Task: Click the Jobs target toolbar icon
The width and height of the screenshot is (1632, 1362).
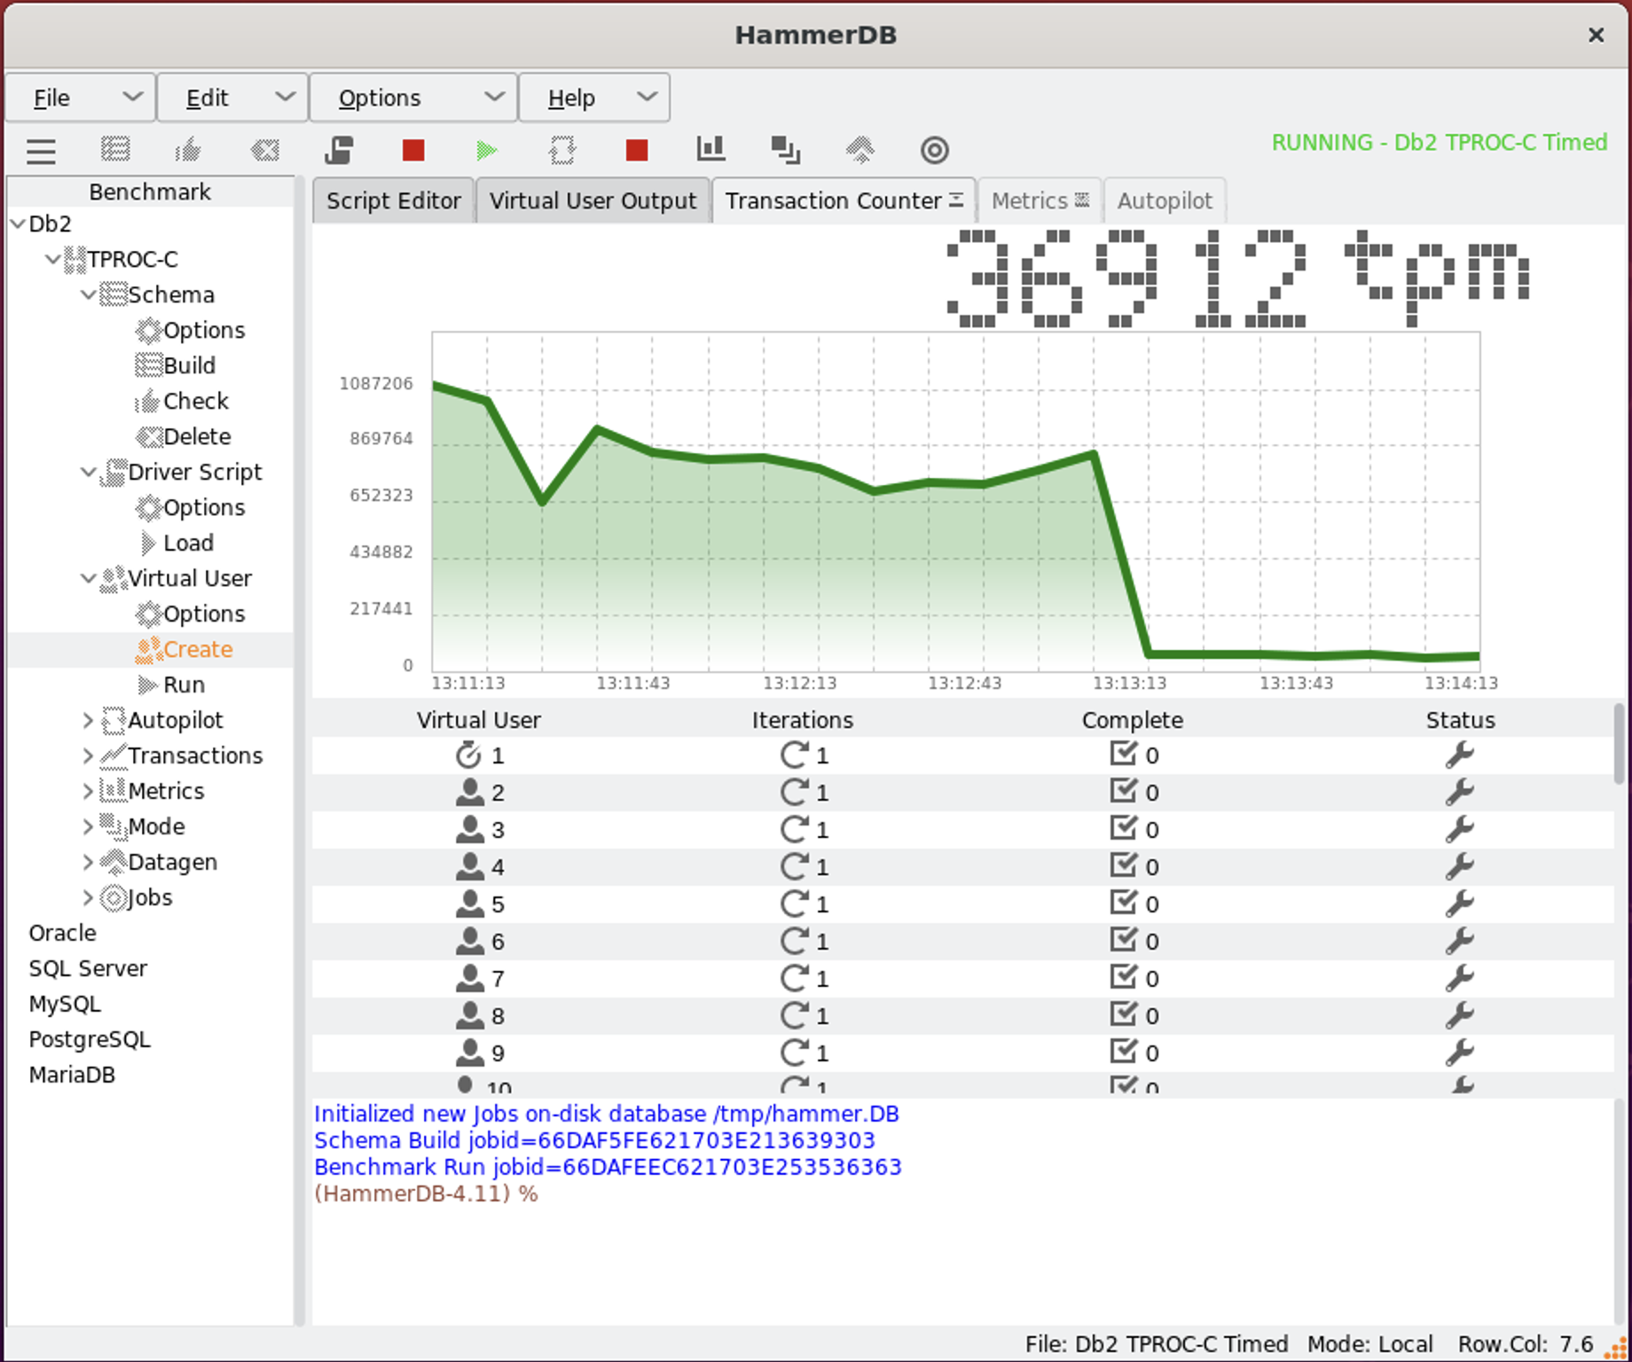Action: click(x=935, y=150)
